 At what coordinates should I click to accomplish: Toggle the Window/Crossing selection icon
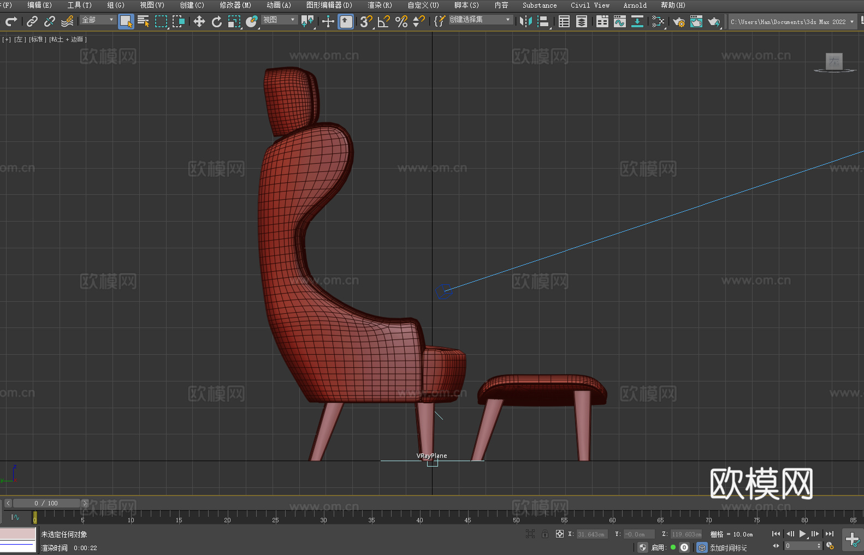179,21
